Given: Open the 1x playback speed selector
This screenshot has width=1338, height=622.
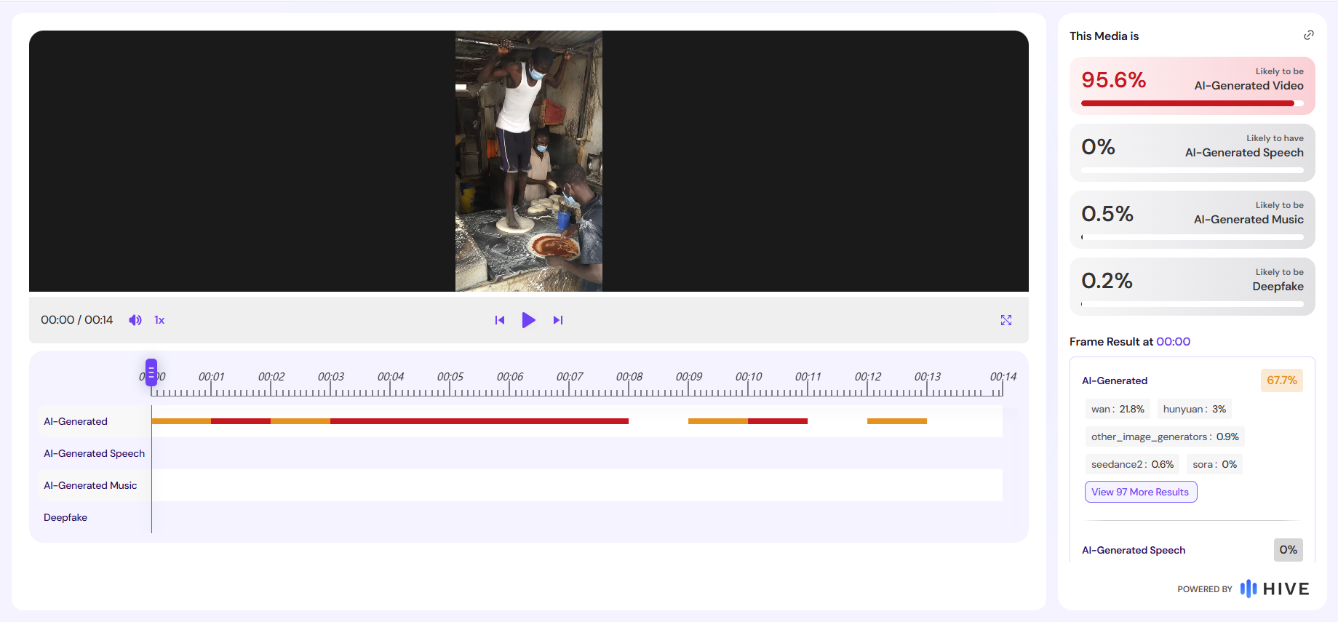Looking at the screenshot, I should tap(159, 320).
